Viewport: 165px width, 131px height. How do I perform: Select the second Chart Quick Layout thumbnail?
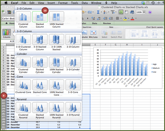click(144, 34)
